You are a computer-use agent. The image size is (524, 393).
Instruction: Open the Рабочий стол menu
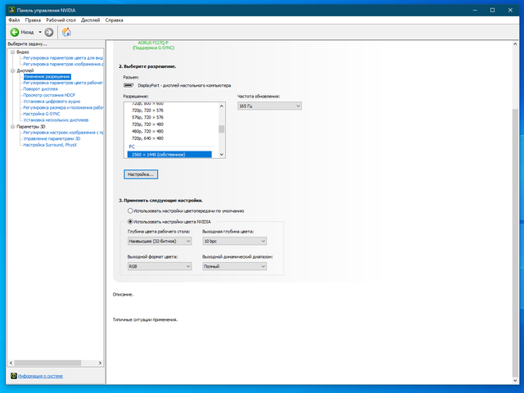tap(61, 20)
